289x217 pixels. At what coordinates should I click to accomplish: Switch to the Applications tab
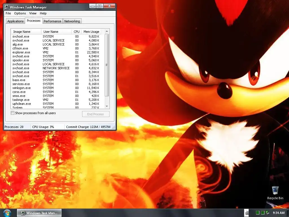[x=15, y=21]
